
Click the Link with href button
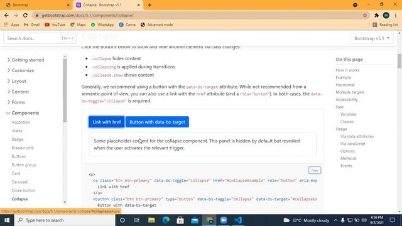click(107, 122)
